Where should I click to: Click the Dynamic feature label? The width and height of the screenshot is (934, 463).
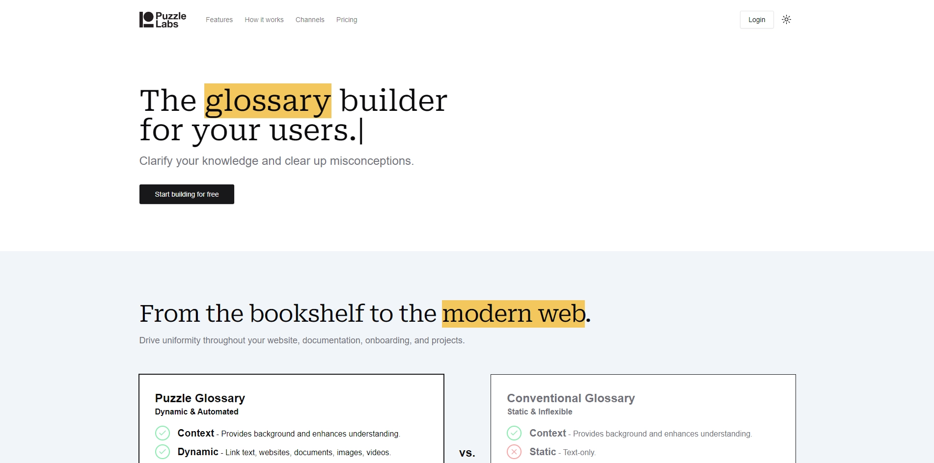coord(198,452)
